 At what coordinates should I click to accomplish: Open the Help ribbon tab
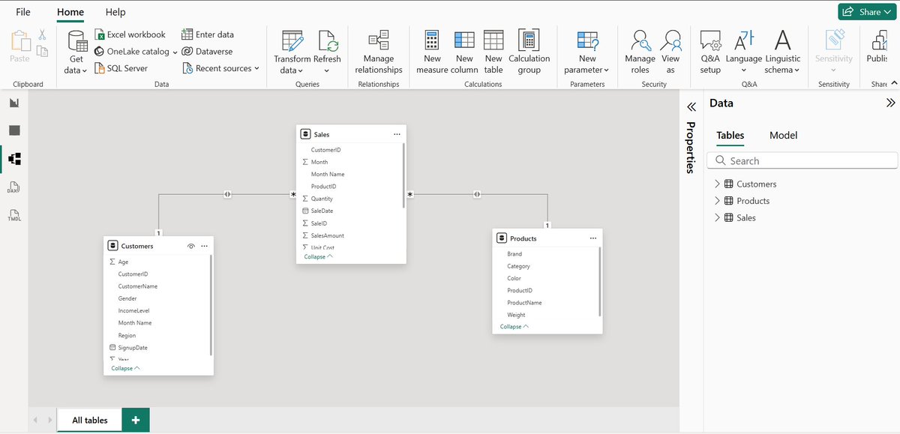pos(115,12)
